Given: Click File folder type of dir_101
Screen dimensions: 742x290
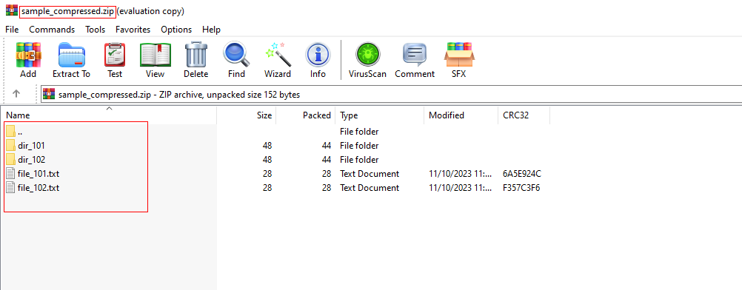Looking at the screenshot, I should tap(359, 145).
